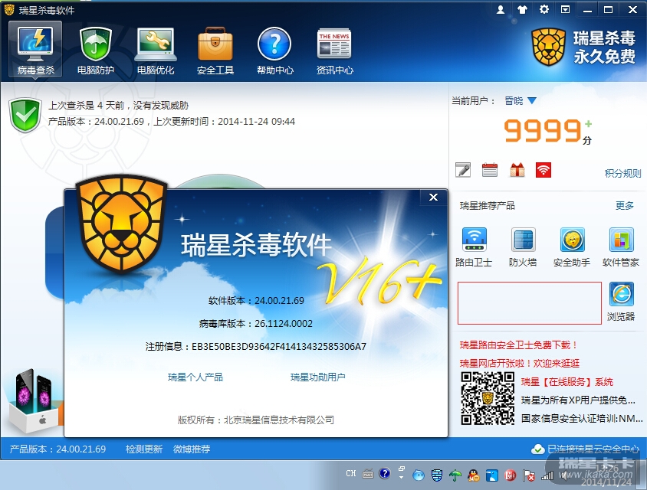Click the network signal bars tray icon
Image resolution: width=647 pixels, height=490 pixels.
[547, 475]
